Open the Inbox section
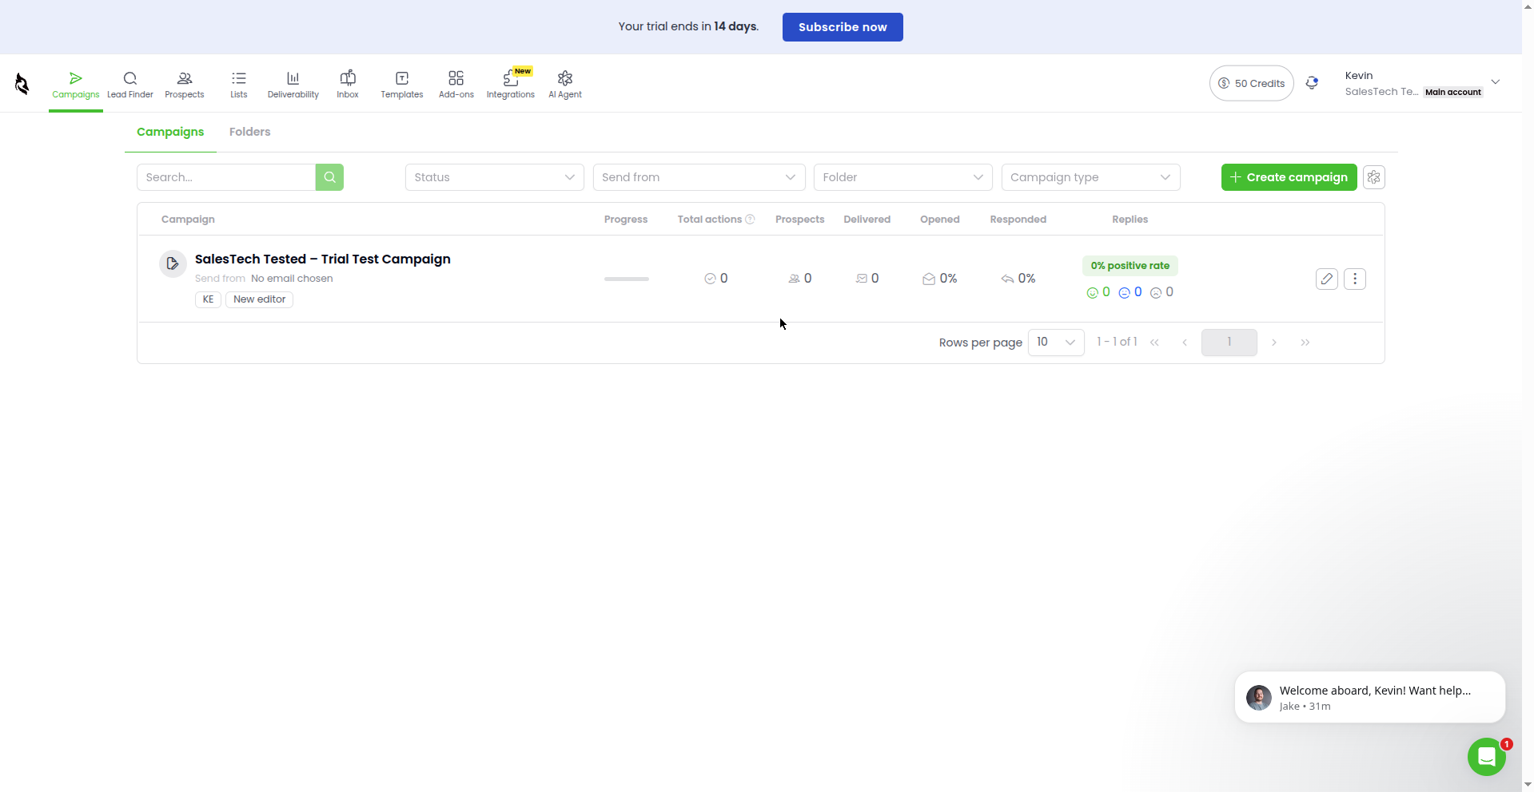Viewport: 1534px width, 792px height. pyautogui.click(x=348, y=85)
